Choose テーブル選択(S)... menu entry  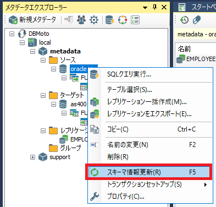(x=150, y=90)
